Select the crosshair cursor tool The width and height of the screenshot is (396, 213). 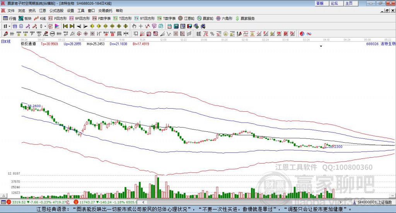click(x=141, y=26)
